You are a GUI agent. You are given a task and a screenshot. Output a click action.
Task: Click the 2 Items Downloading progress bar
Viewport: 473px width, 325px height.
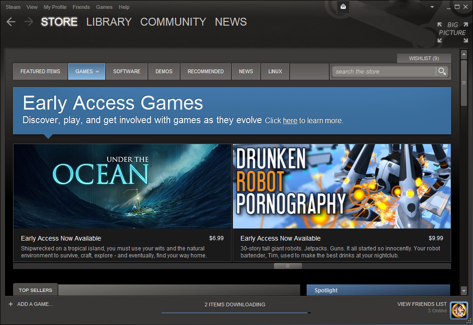point(236,312)
